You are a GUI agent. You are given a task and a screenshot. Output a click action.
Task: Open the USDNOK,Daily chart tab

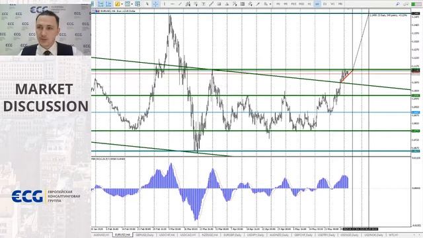tap(373, 235)
